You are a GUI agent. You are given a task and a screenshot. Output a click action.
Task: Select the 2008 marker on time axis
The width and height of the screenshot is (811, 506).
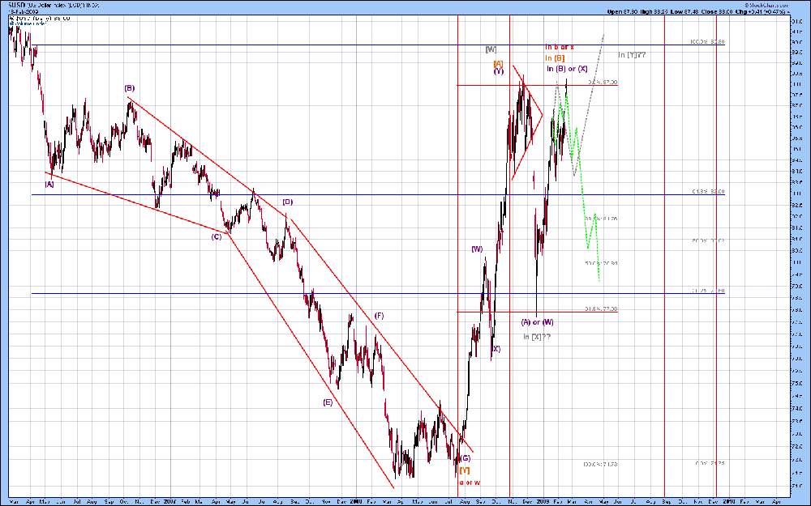coord(356,501)
